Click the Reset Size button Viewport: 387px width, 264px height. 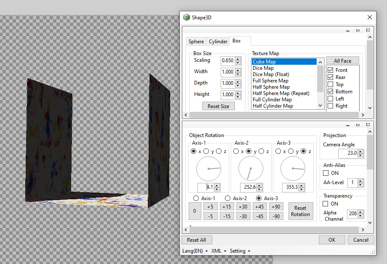pyautogui.click(x=219, y=106)
